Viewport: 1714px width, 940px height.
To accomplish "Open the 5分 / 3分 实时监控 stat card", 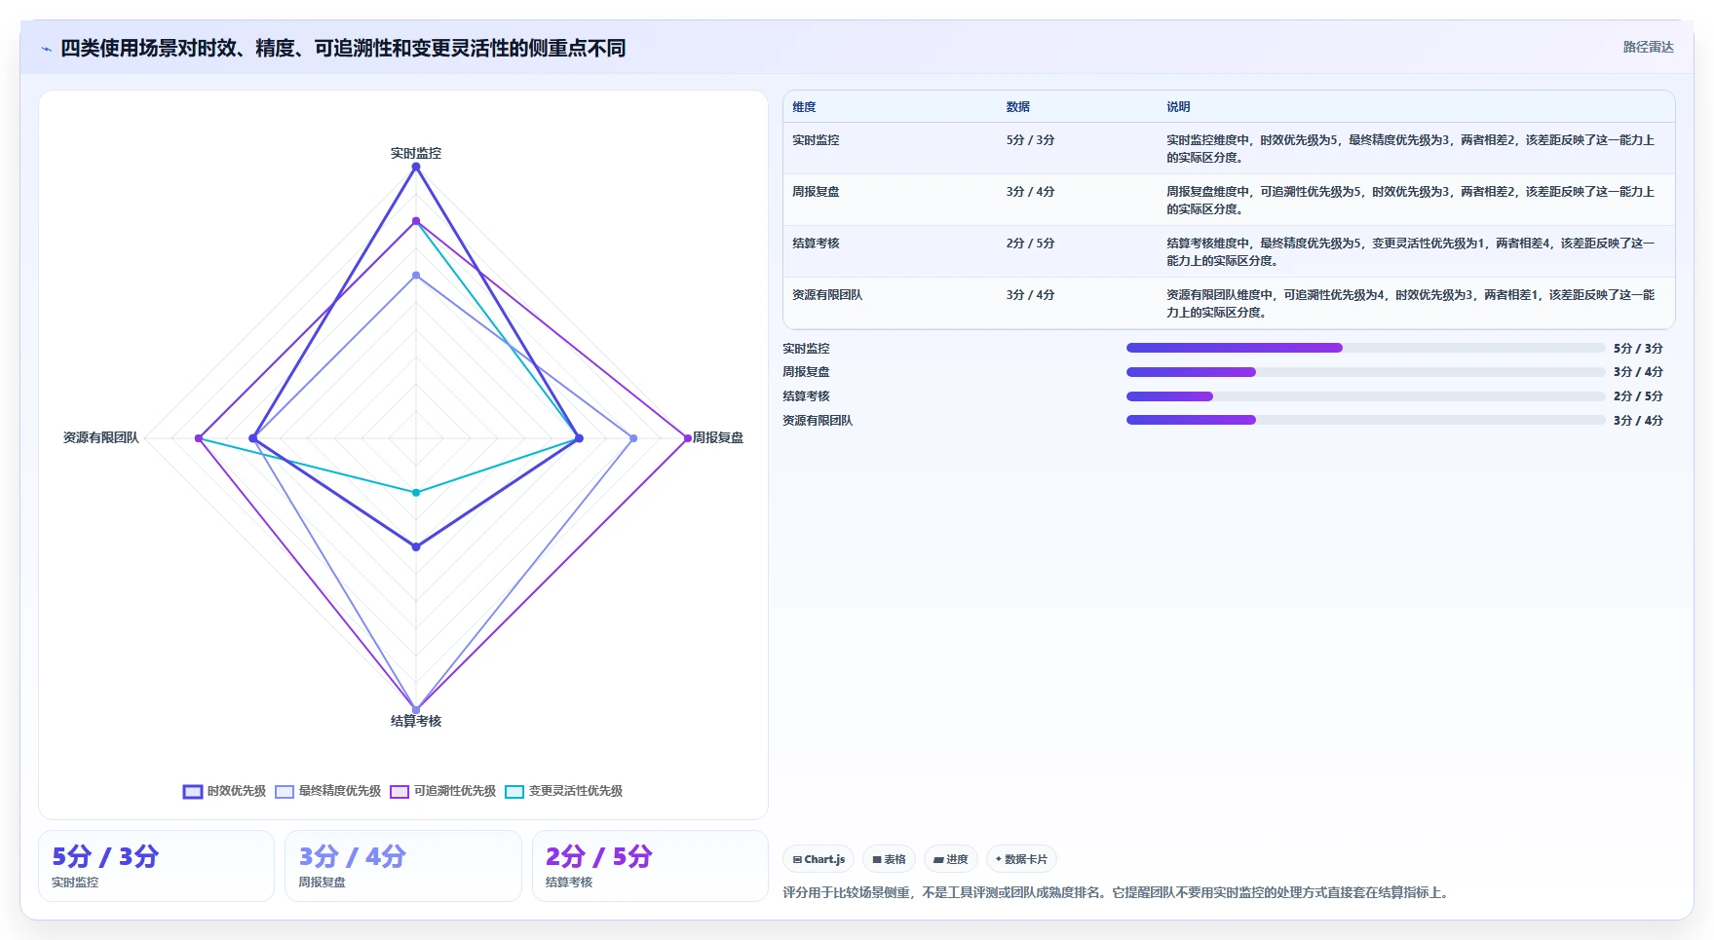I will pyautogui.click(x=156, y=866).
